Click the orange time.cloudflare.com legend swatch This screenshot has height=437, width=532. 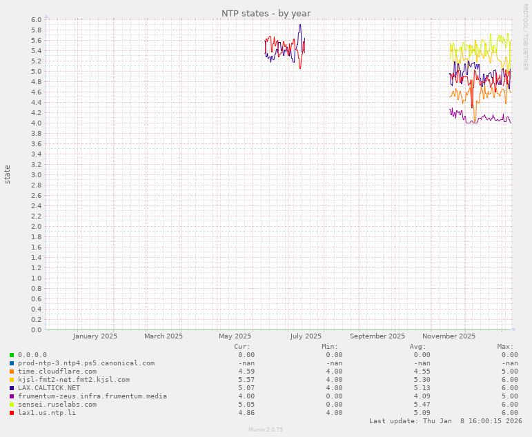pos(12,372)
